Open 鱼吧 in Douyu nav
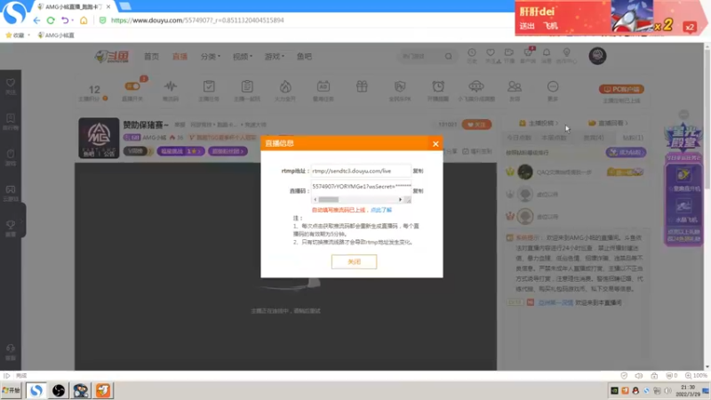The width and height of the screenshot is (711, 400). 304,57
